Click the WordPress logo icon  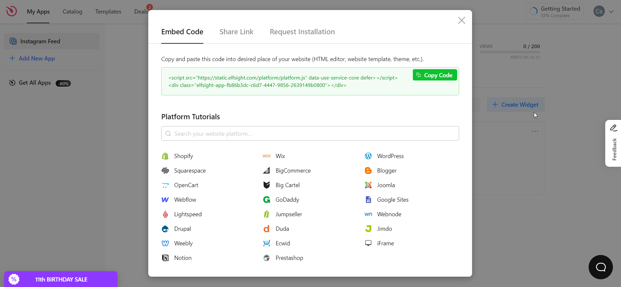tap(368, 156)
